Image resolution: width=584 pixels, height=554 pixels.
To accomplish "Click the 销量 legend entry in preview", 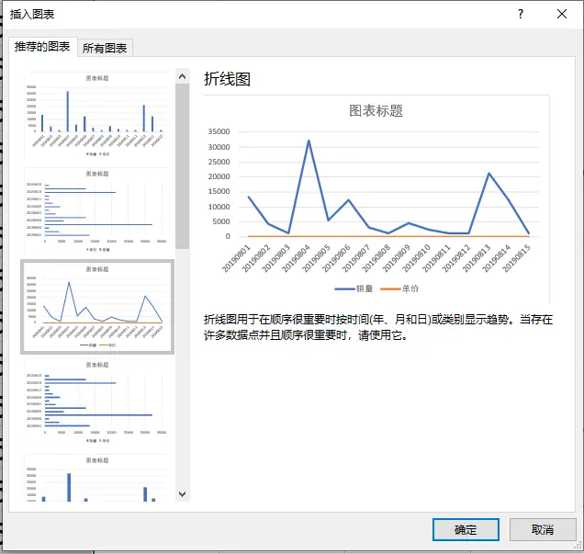I will pos(354,288).
